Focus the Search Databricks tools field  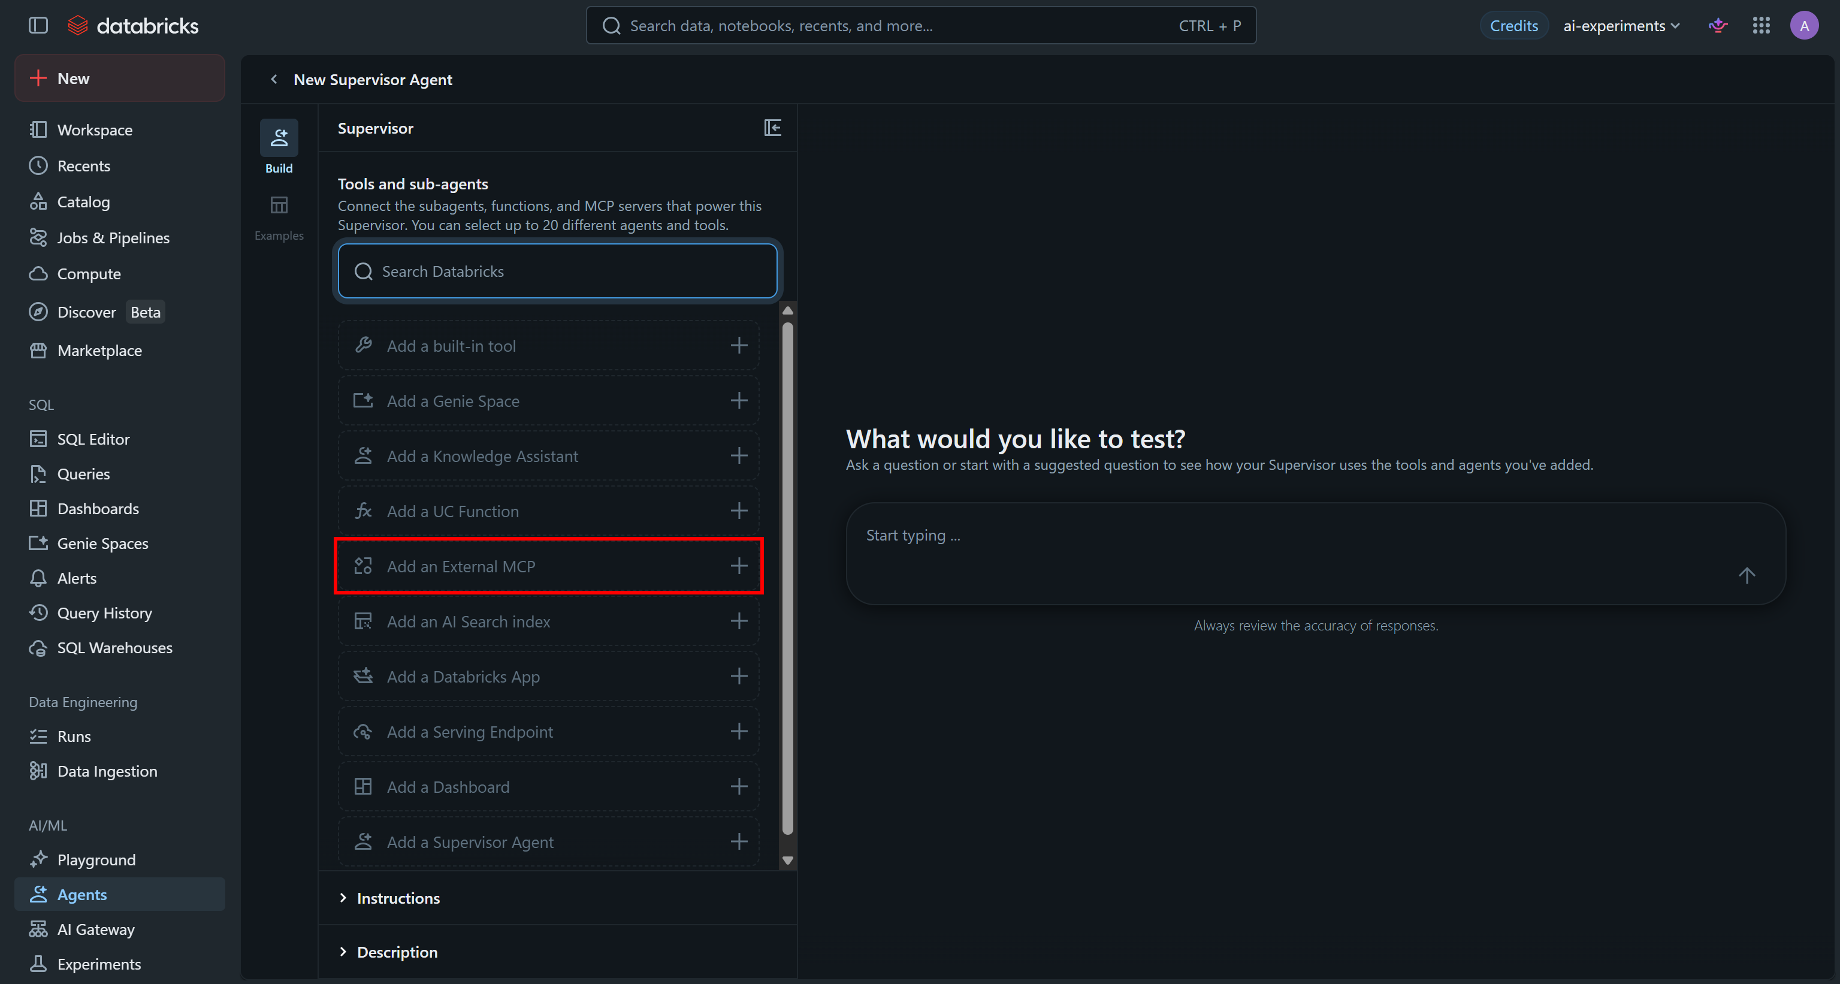(x=557, y=271)
